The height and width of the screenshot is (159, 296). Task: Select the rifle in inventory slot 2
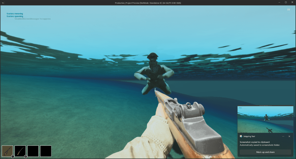click(x=20, y=151)
